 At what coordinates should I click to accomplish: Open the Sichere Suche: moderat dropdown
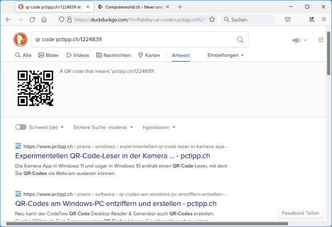click(x=103, y=128)
